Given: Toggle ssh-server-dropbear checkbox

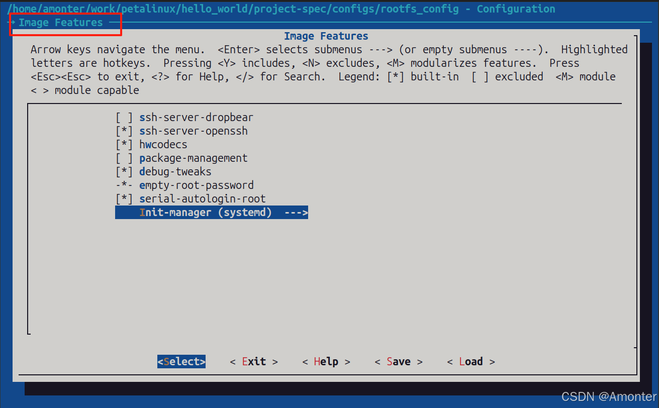Looking at the screenshot, I should tap(124, 118).
